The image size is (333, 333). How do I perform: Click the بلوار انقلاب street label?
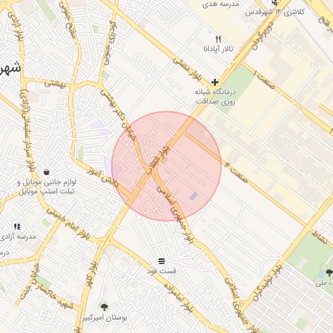point(158,159)
